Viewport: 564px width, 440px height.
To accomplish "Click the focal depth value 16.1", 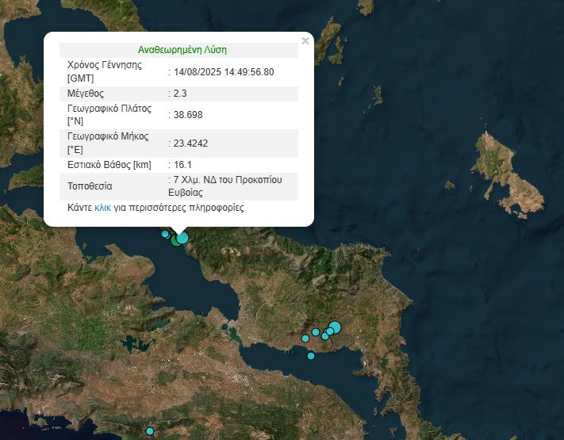I will click(x=182, y=165).
